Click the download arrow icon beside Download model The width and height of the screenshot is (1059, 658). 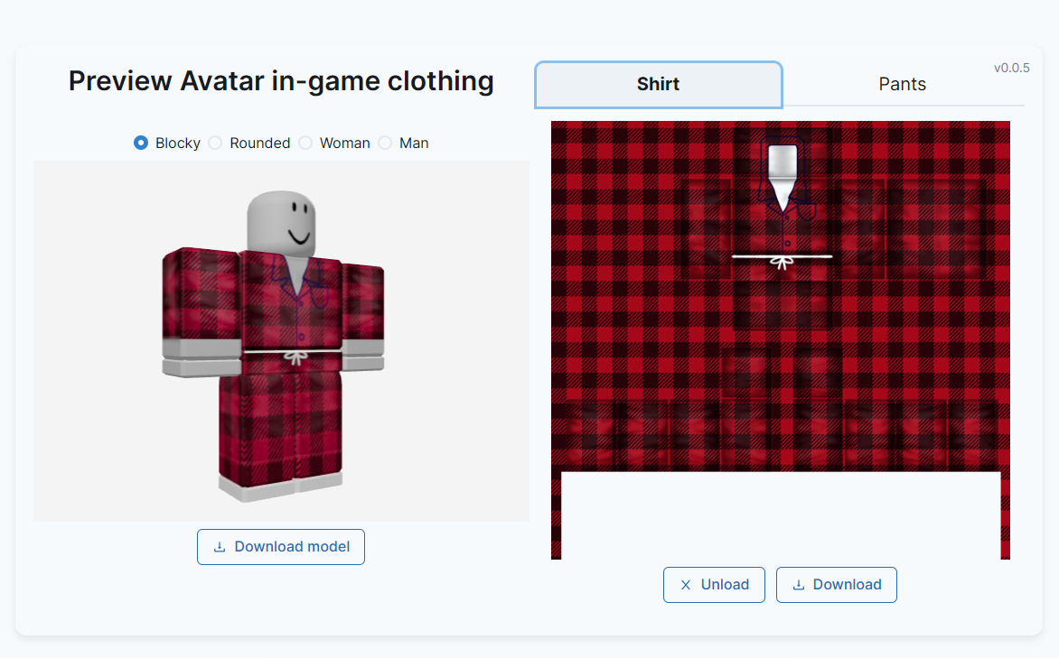tap(220, 547)
